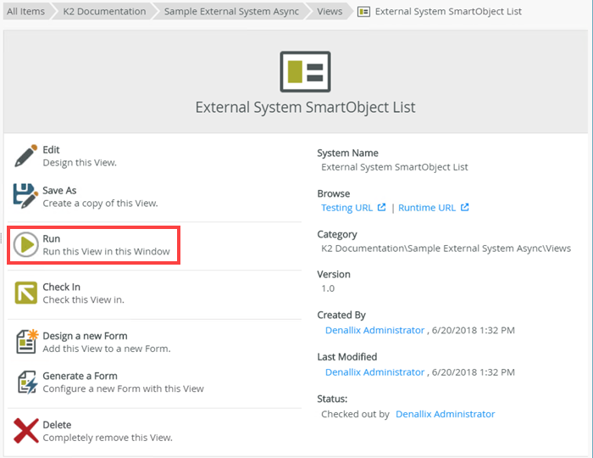Click the Check In label
This screenshot has width=593, height=458.
(x=61, y=288)
